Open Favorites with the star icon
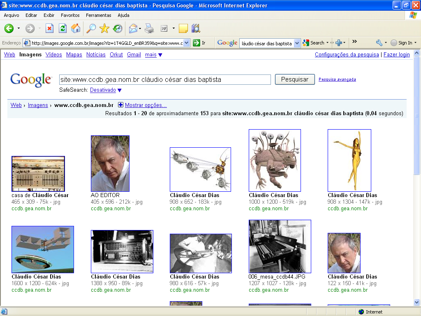The height and width of the screenshot is (316, 421). pyautogui.click(x=104, y=28)
